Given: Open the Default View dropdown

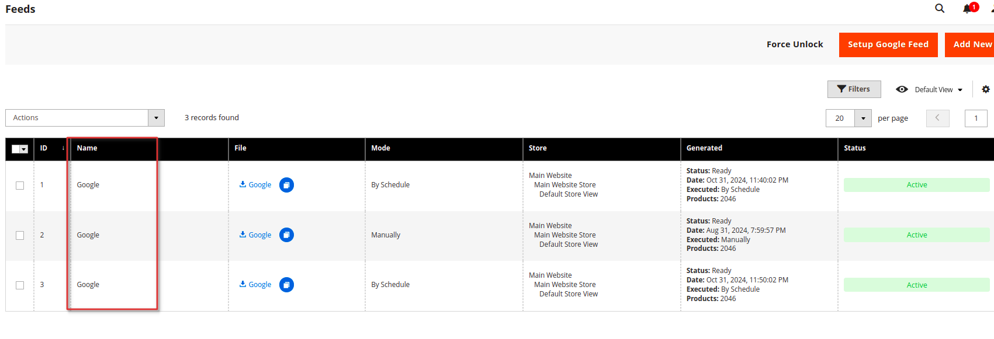Looking at the screenshot, I should tap(930, 89).
